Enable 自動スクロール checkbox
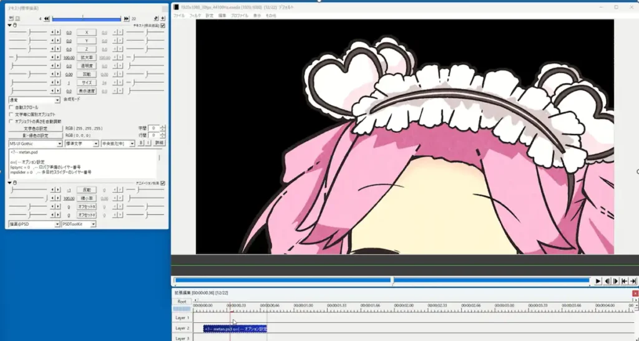This screenshot has height=341, width=639. tap(11, 107)
